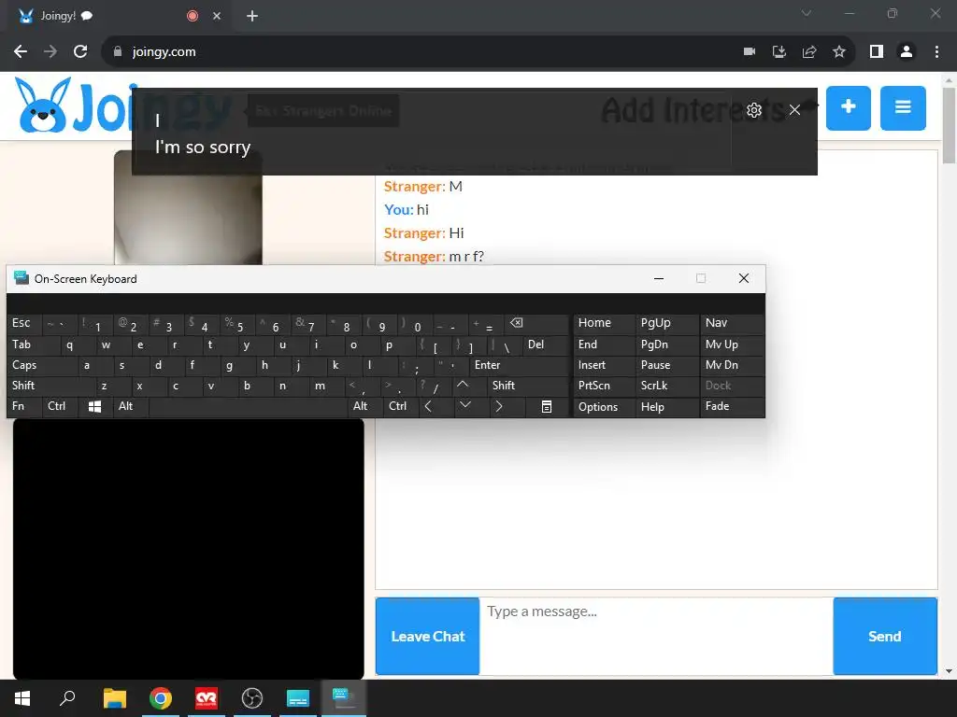Click the 'q' key on on-screen keyboard
This screenshot has width=957, height=717.
click(x=78, y=344)
